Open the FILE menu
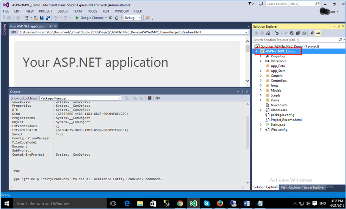The width and height of the screenshot is (346, 209). pos(6,11)
